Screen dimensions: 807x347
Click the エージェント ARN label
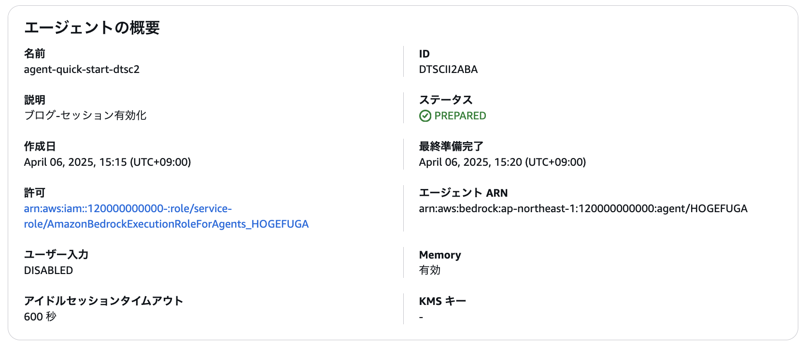[x=463, y=193]
